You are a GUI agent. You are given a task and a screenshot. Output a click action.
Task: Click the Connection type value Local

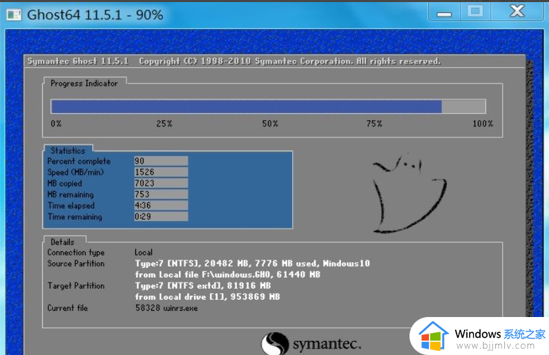click(144, 252)
